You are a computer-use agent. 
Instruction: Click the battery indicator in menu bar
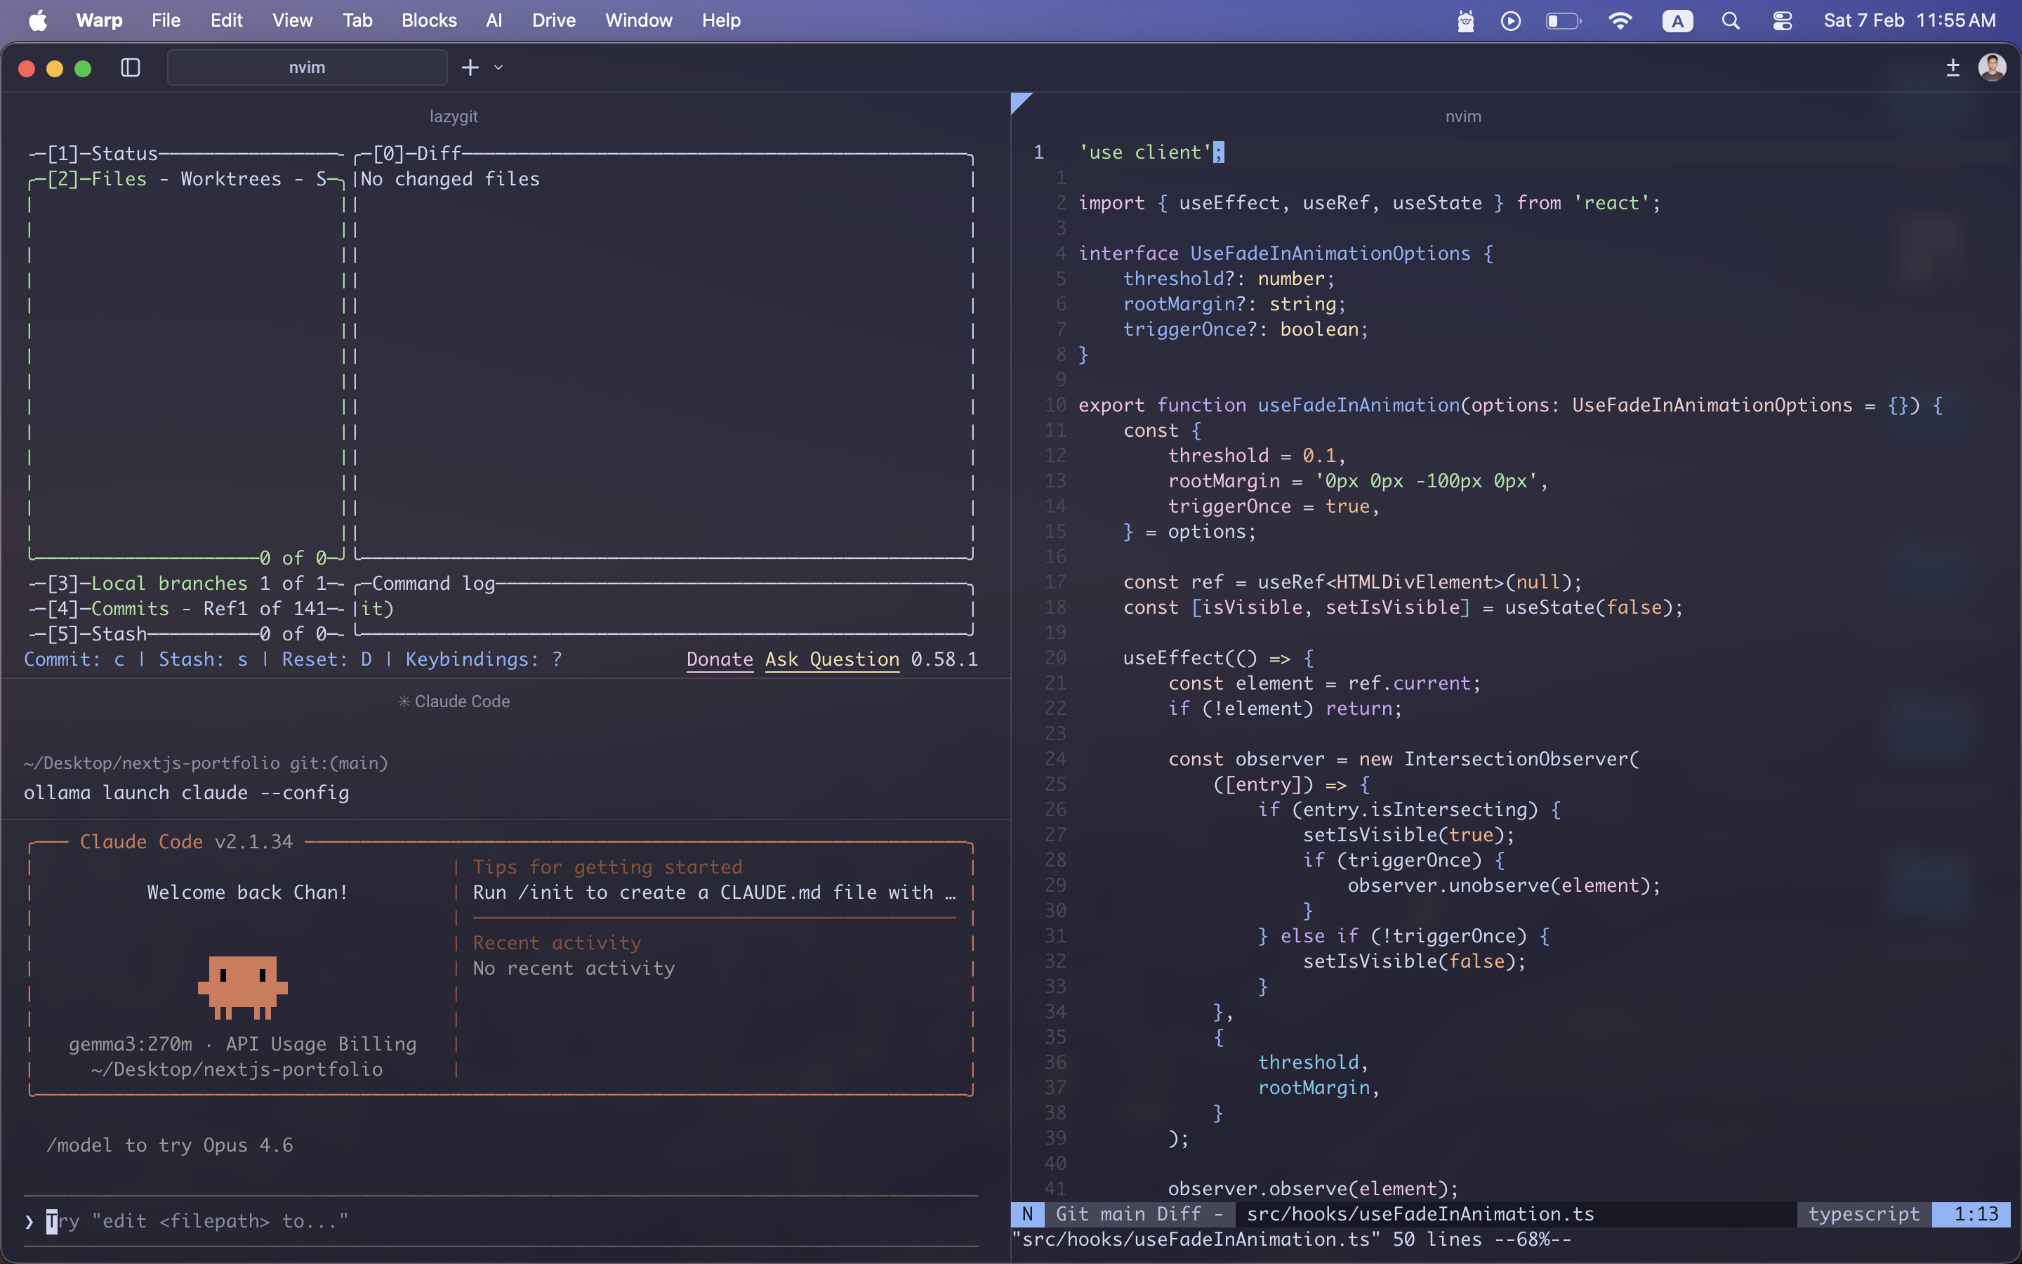1564,20
